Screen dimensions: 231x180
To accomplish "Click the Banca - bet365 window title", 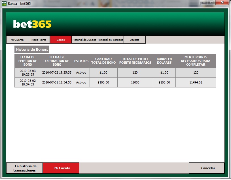I will [19, 3].
